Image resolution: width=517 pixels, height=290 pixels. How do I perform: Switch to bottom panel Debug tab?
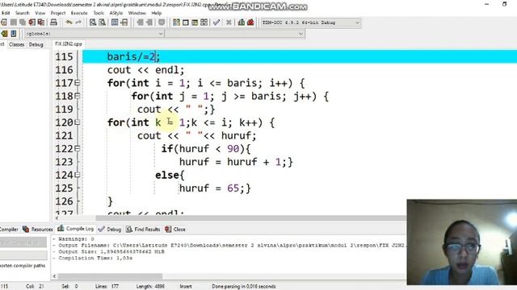[x=110, y=229]
